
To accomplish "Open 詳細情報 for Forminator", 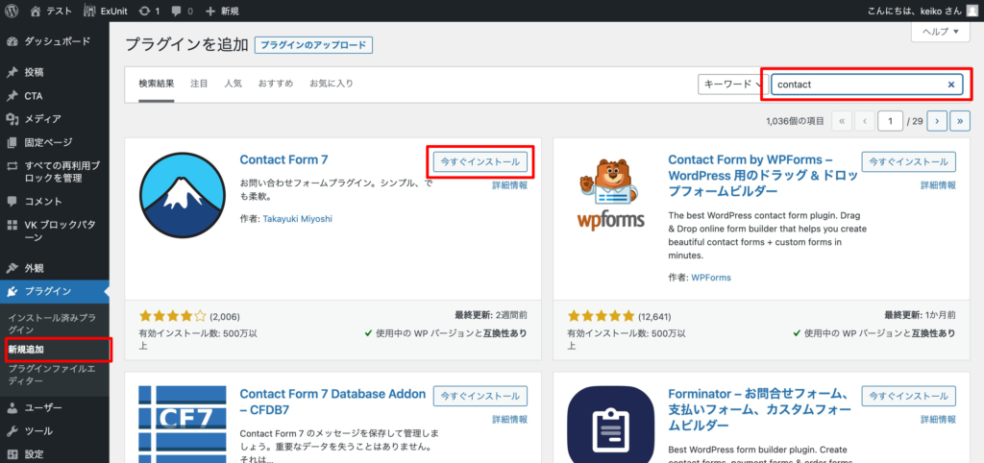I will [938, 420].
